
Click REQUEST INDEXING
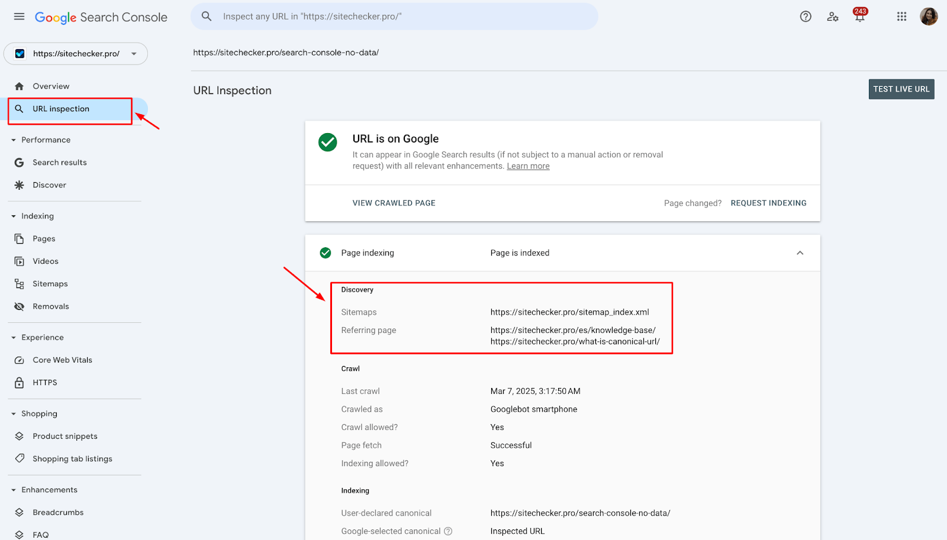[768, 203]
